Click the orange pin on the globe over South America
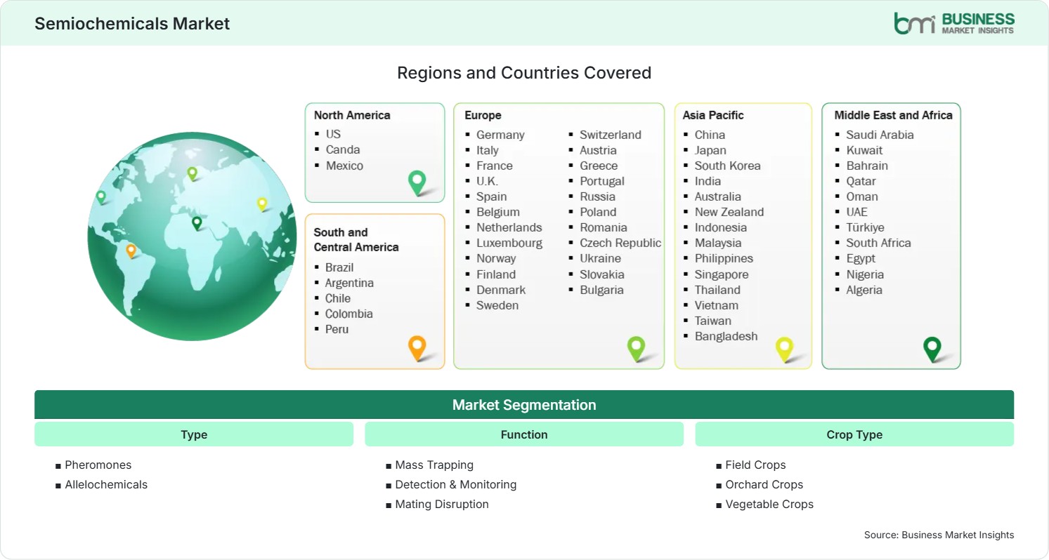This screenshot has width=1049, height=560. pos(131,251)
